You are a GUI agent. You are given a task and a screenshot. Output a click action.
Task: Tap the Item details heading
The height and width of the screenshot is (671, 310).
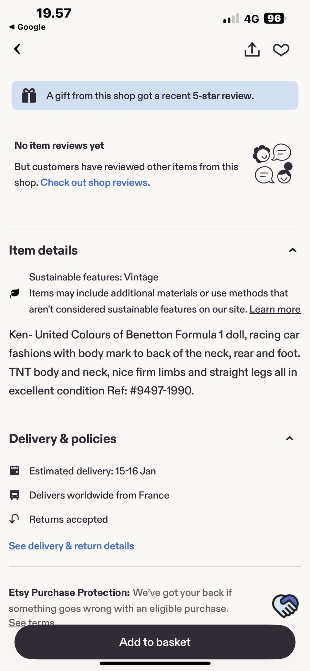pyautogui.click(x=43, y=250)
